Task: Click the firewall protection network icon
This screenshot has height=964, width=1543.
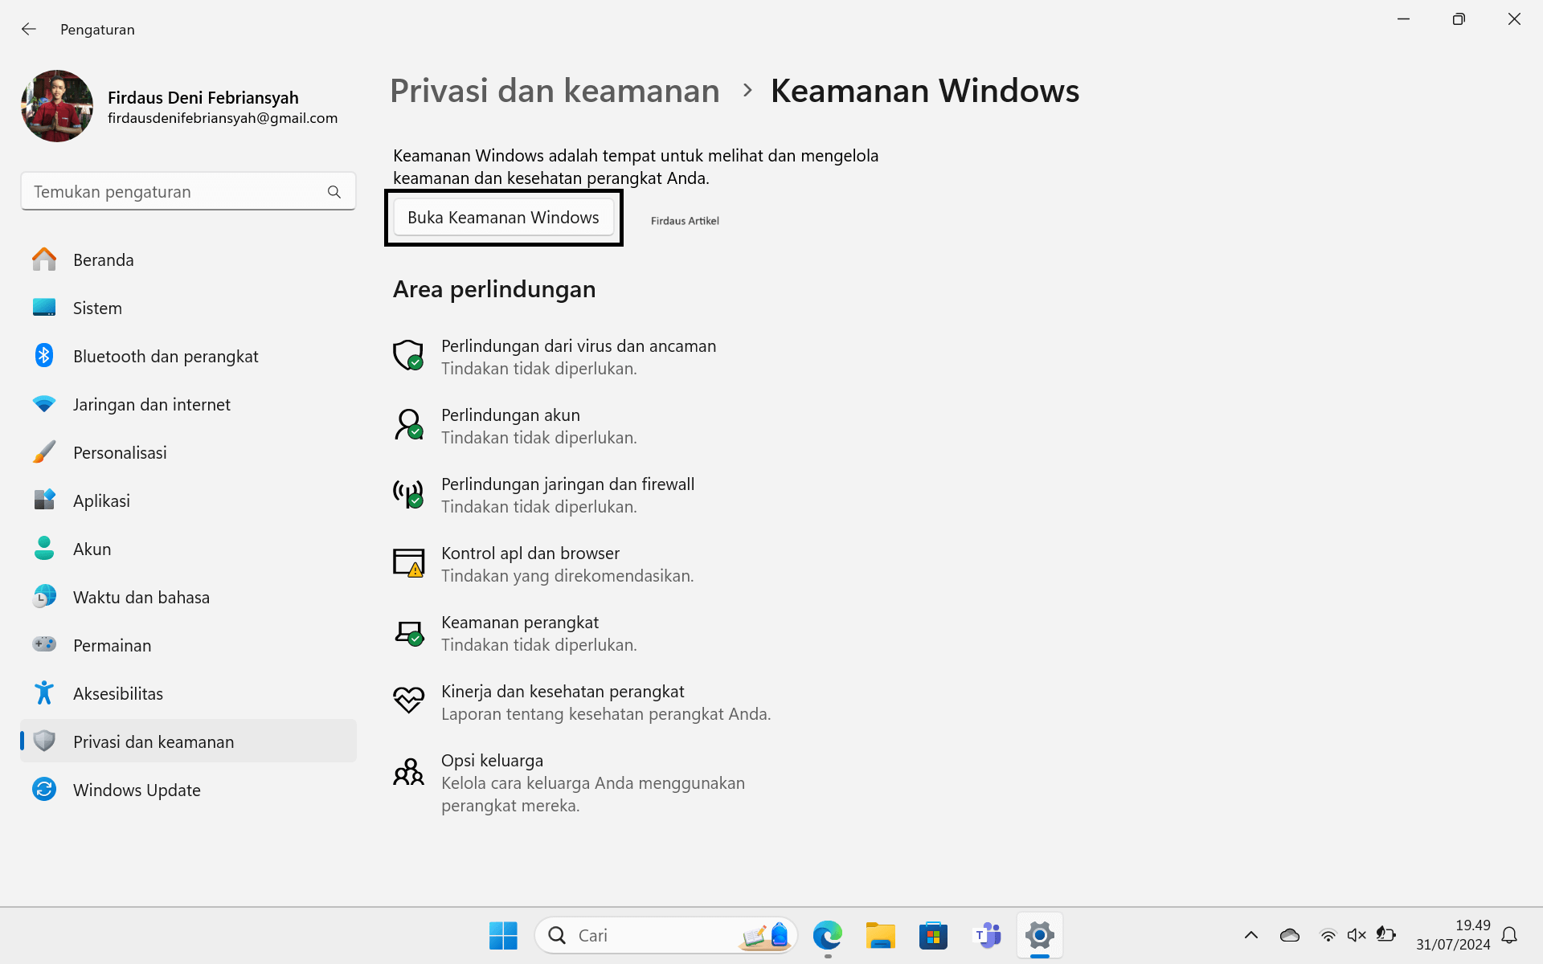Action: point(409,494)
